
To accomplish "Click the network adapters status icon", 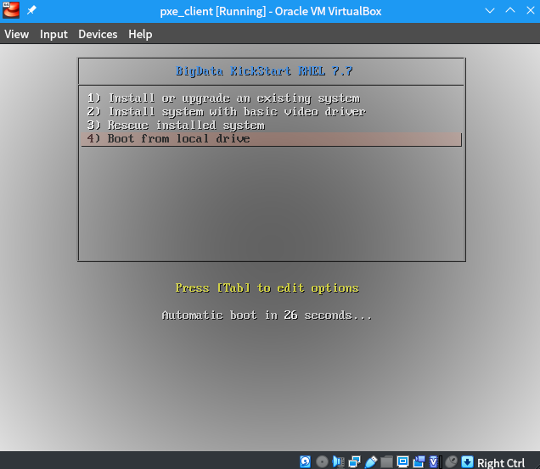I will (354, 461).
